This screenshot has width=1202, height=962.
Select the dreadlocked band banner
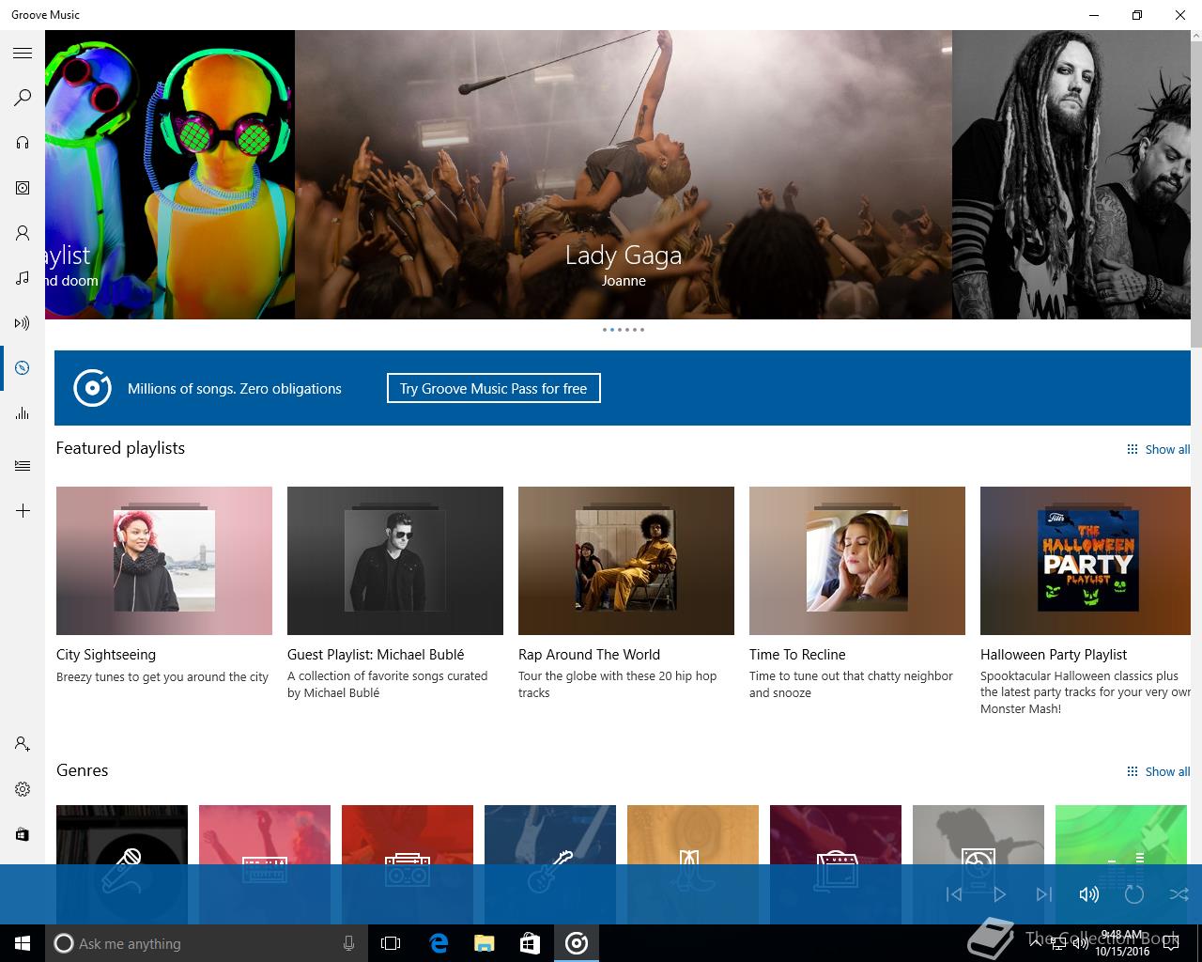click(1071, 175)
